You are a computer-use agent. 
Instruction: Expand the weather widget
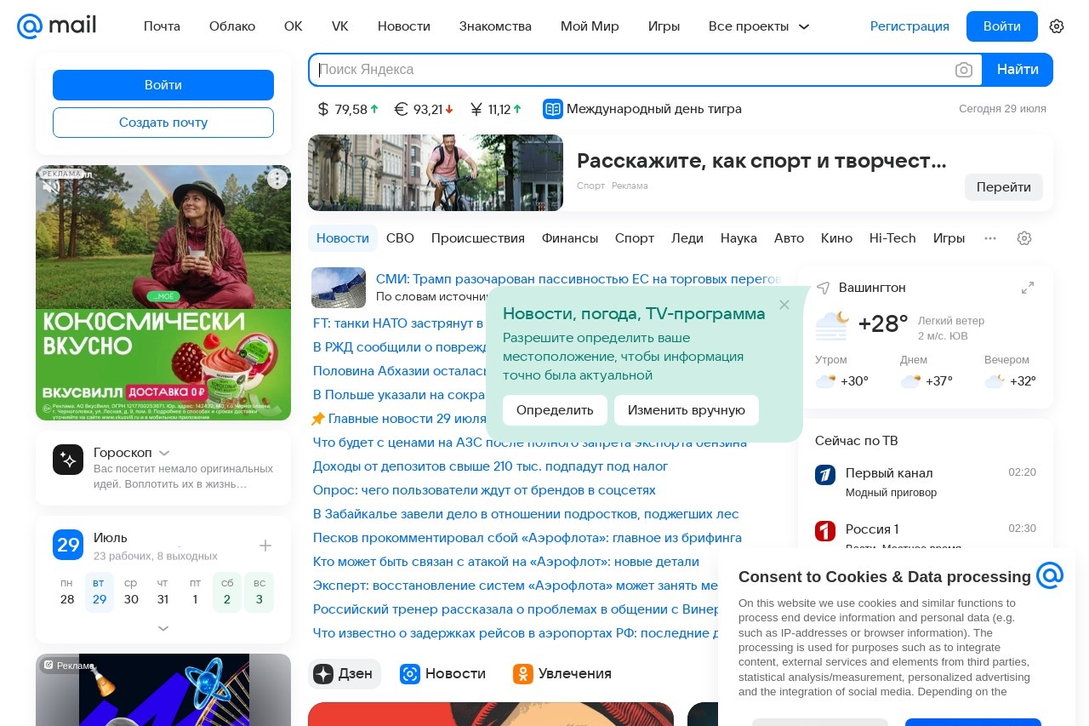tap(1028, 288)
